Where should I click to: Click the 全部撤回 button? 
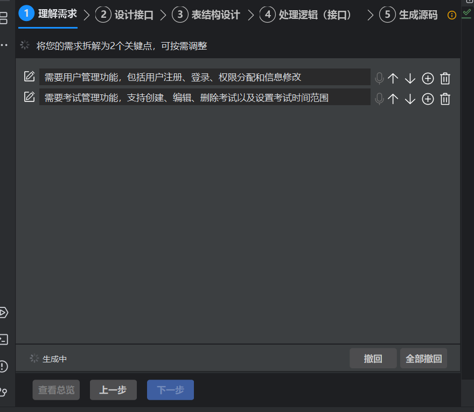[x=423, y=358]
